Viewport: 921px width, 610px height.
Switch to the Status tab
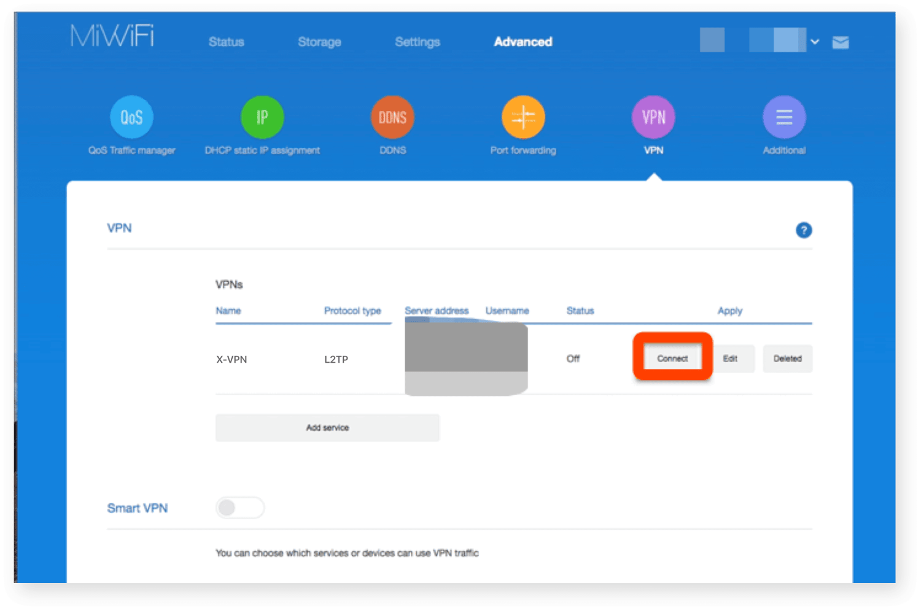click(x=226, y=42)
